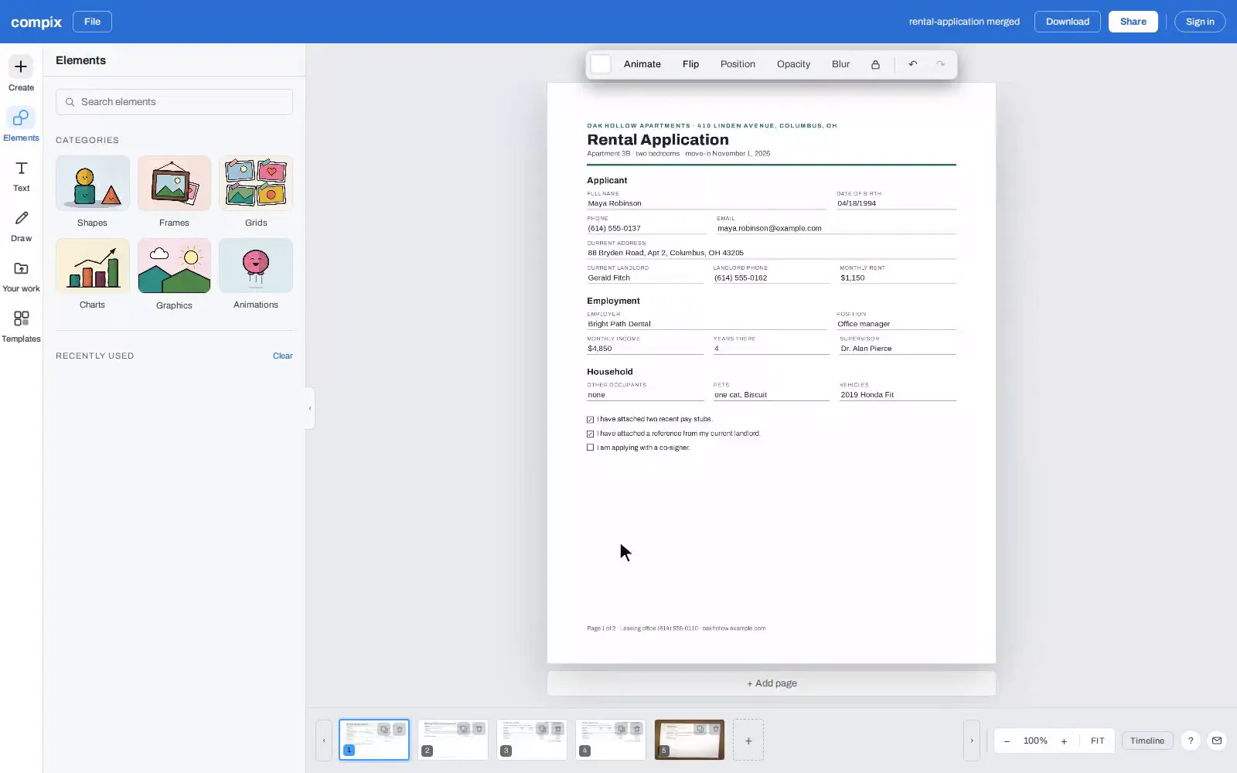The height and width of the screenshot is (773, 1237).
Task: Open the Flip menu
Action: tap(690, 64)
